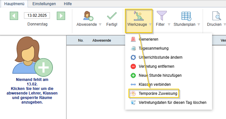Viewport: 226px width, 119px height.
Task: Expand the Filter dropdown arrow
Action: (169, 25)
